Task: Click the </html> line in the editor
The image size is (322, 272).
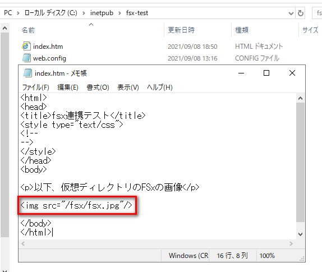Action: point(36,232)
